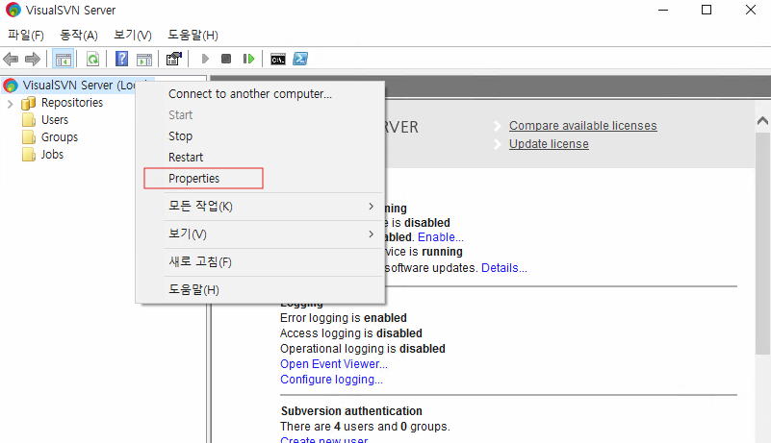This screenshot has width=771, height=443.
Task: Open the 보기(V) context submenu arrow
Action: tap(372, 234)
